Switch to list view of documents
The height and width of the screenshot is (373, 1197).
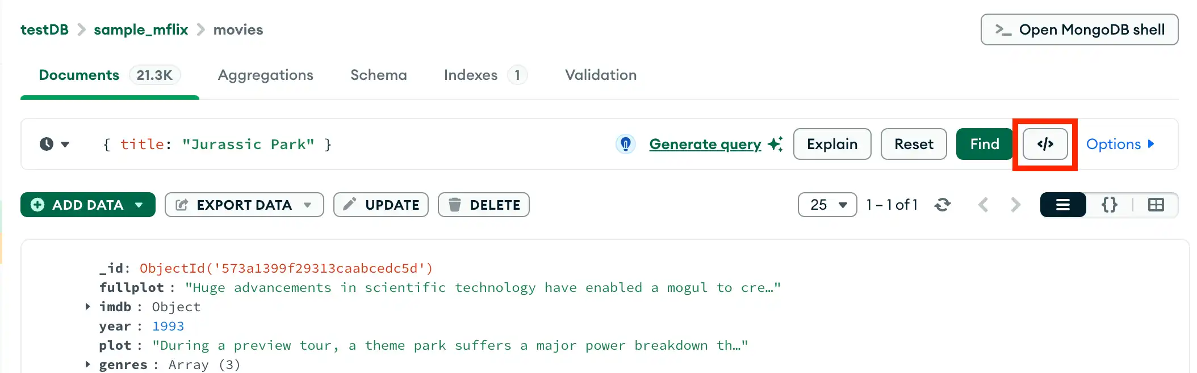[1063, 205]
